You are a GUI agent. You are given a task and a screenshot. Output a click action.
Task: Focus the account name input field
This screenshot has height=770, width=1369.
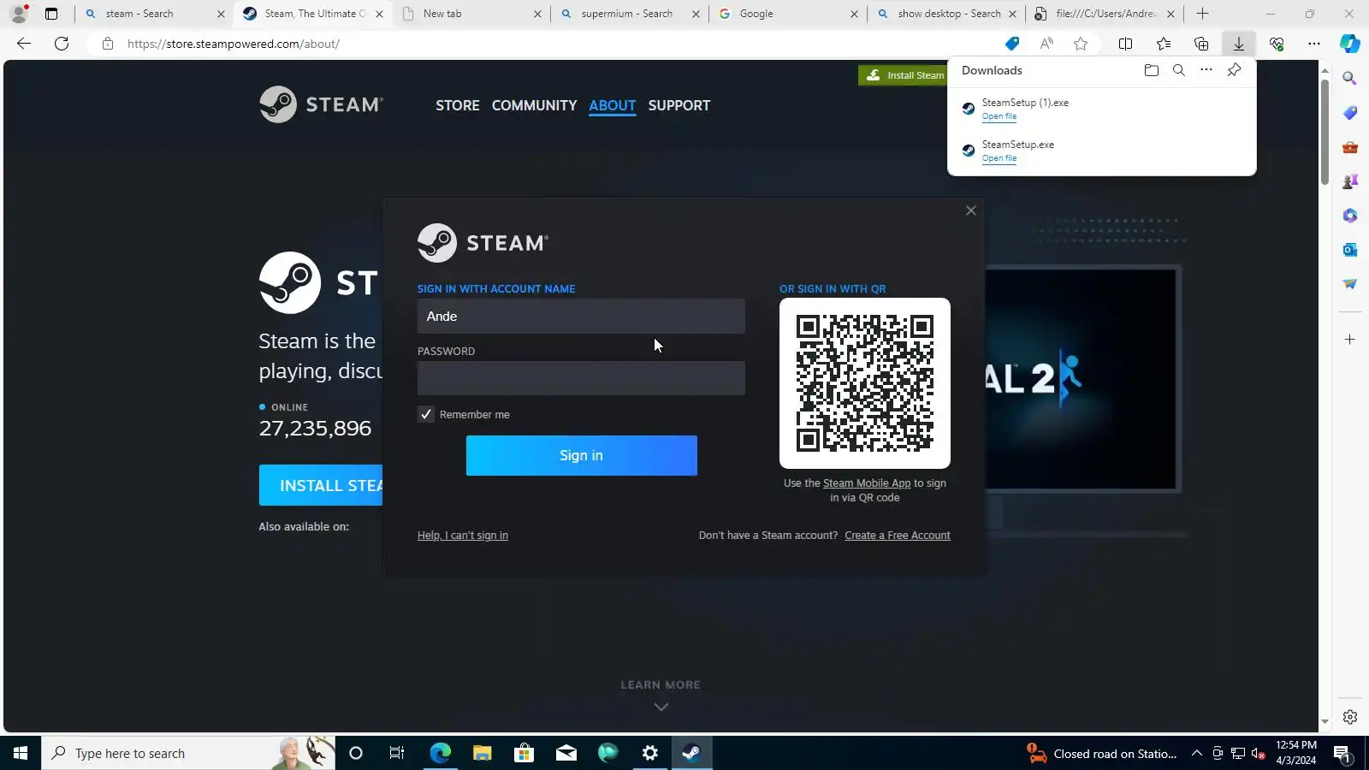click(x=581, y=317)
